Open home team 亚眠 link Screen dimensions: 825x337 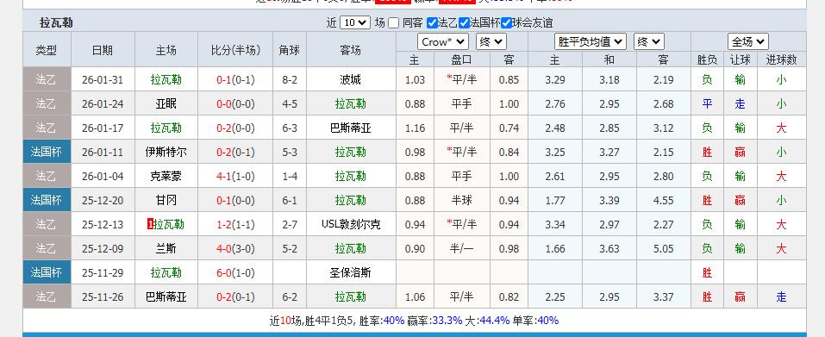coord(166,104)
